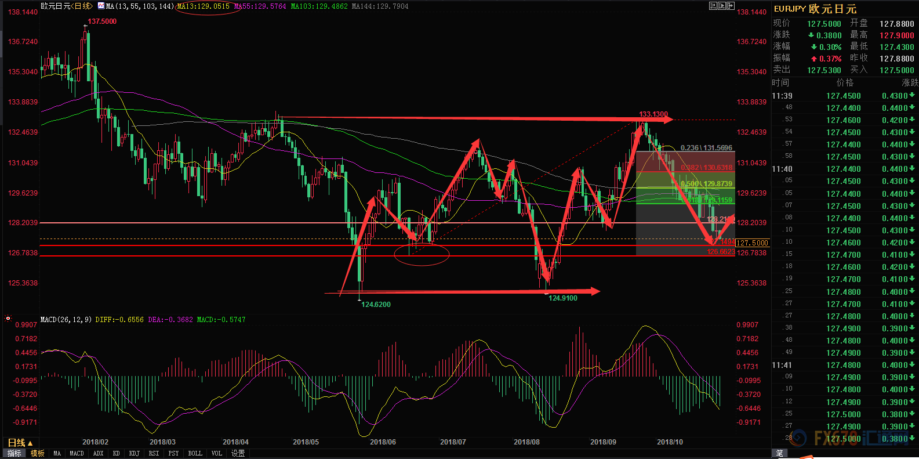Click the MA13:129.0515 value
Image resolution: width=919 pixels, height=459 pixels.
point(204,6)
